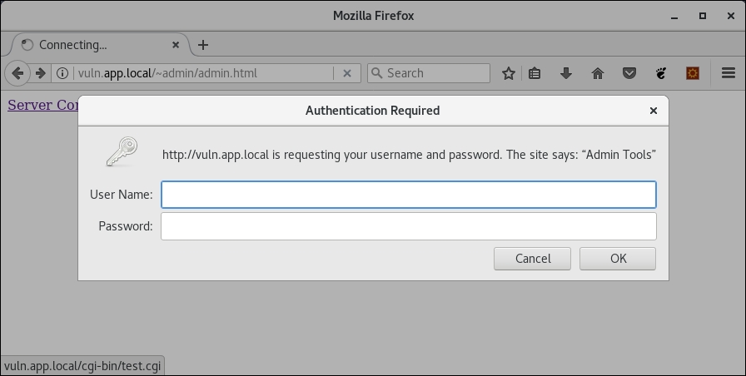Click the orange extension icon
The height and width of the screenshot is (376, 746).
click(692, 73)
